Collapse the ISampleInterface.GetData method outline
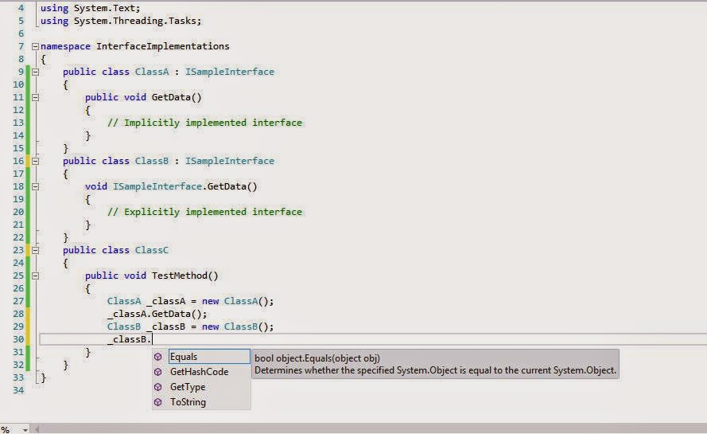 click(35, 186)
